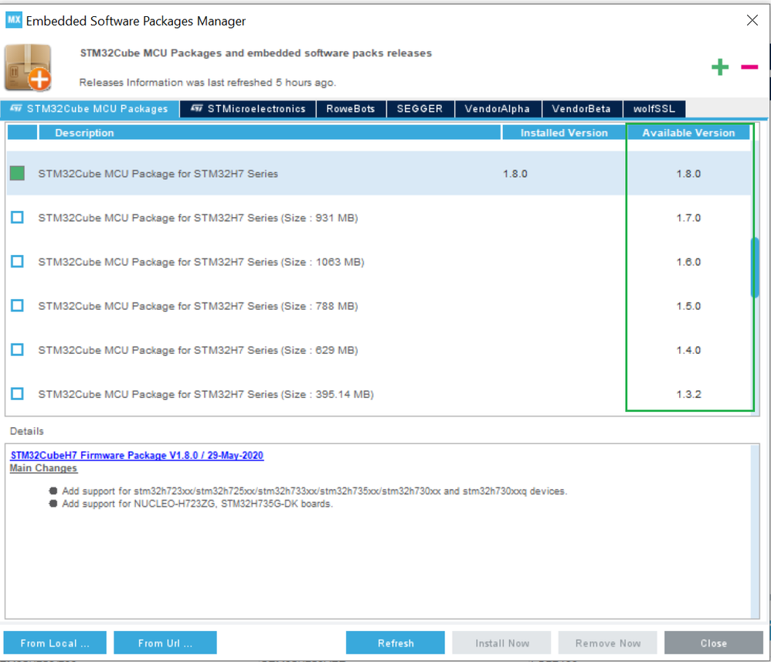Viewport: 771px width, 662px height.
Task: Toggle the green installed checkbox for version 1.8.0
Action: click(x=17, y=173)
